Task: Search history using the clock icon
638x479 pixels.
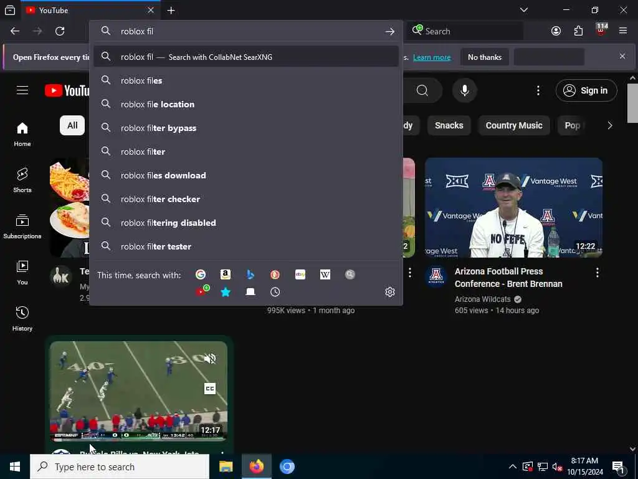Action: click(x=275, y=292)
